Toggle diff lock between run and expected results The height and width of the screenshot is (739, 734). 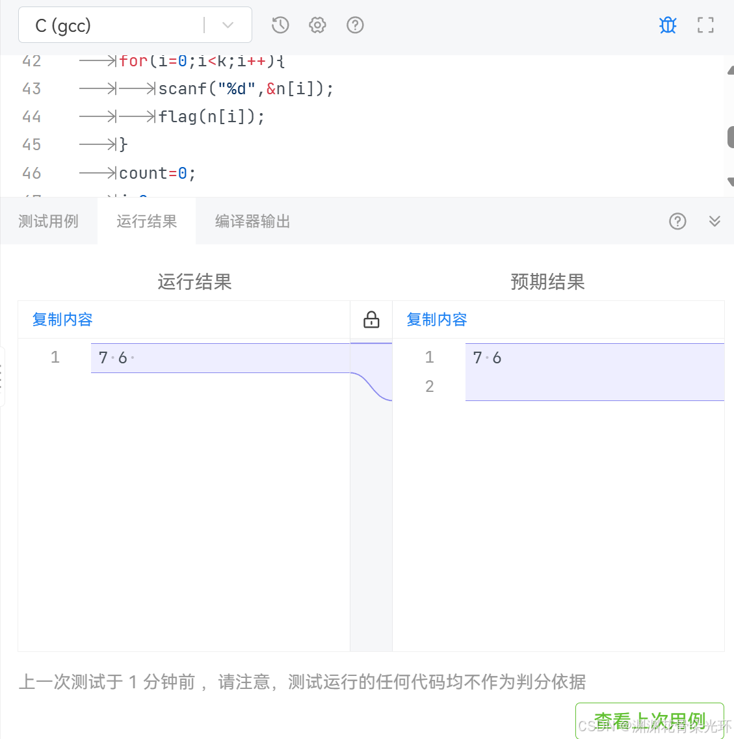click(371, 319)
